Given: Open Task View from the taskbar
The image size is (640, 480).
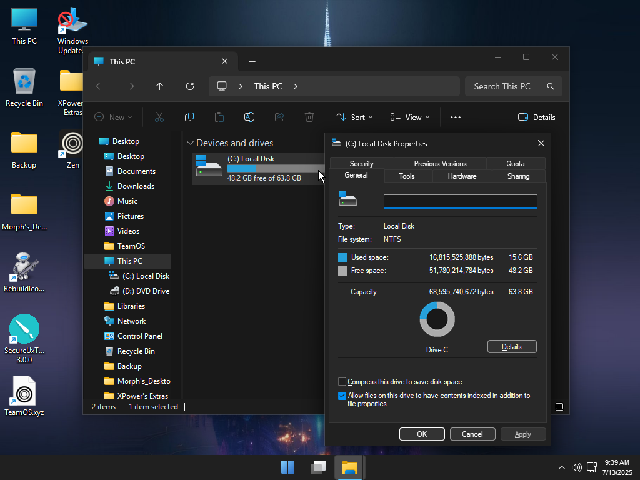Looking at the screenshot, I should (318, 467).
